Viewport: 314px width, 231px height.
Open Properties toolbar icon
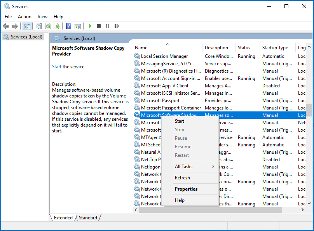pyautogui.click(x=38, y=26)
